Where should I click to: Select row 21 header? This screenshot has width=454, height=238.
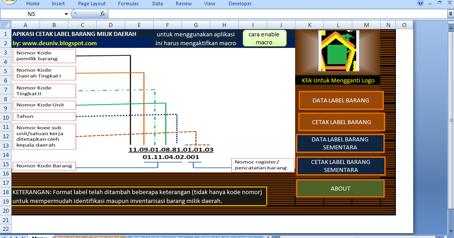pyautogui.click(x=6, y=220)
